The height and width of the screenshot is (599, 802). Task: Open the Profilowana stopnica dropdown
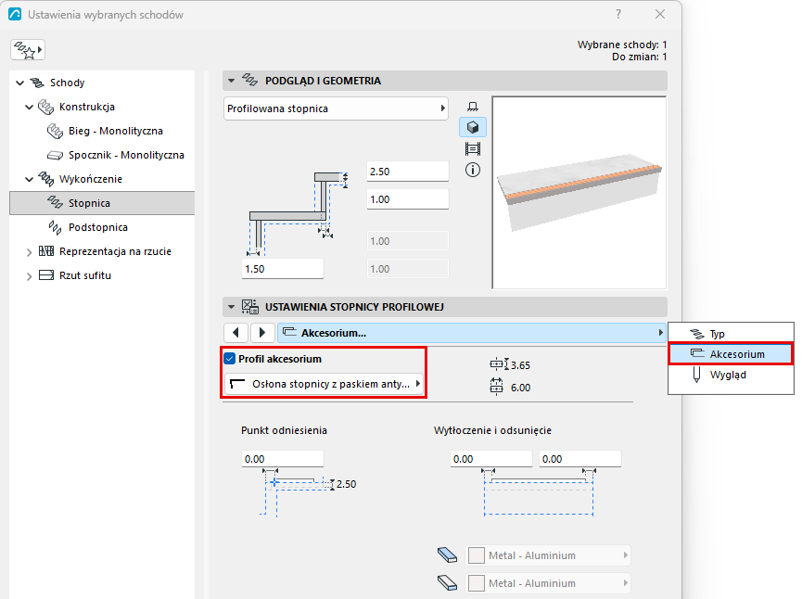pos(336,108)
